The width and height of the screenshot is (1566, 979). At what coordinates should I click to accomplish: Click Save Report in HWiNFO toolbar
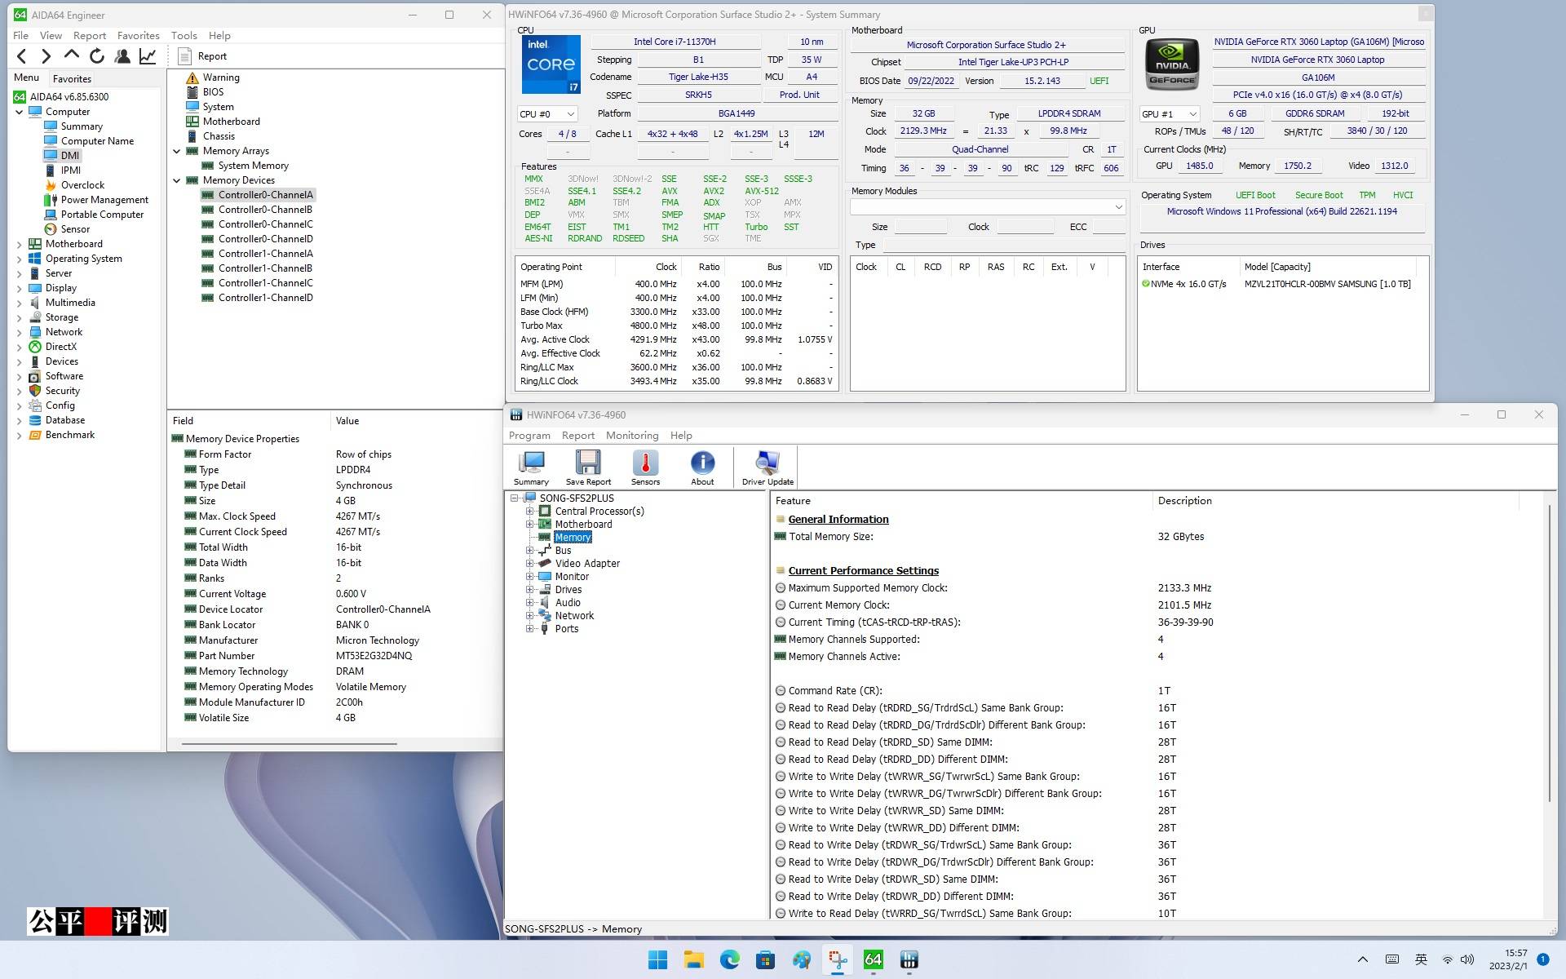click(588, 467)
